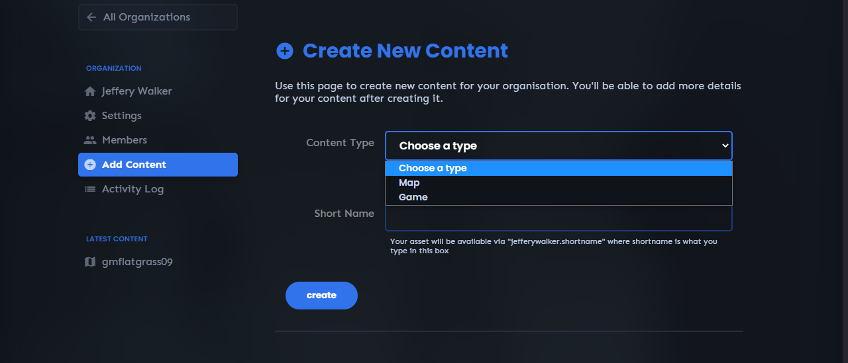The width and height of the screenshot is (848, 363).
Task: Click the plus circle icon in Add Content
Action: coord(90,165)
